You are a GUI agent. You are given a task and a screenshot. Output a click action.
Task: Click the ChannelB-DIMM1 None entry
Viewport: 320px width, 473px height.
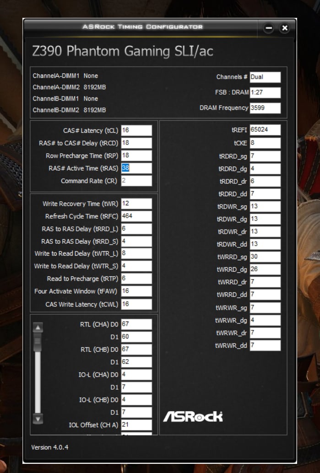[x=65, y=99]
